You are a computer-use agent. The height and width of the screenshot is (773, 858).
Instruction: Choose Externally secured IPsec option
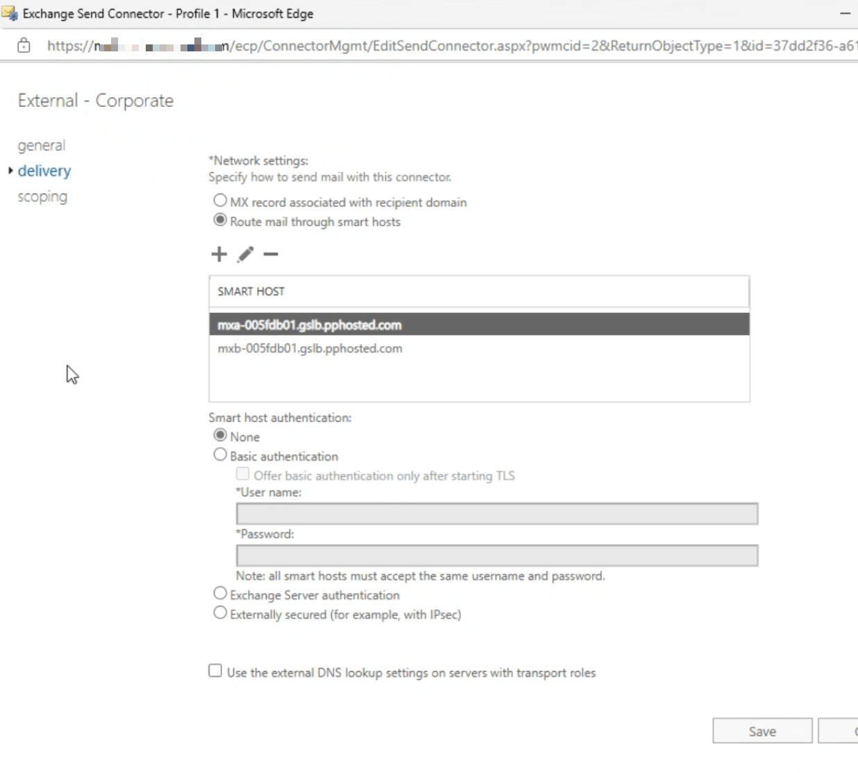(x=220, y=613)
